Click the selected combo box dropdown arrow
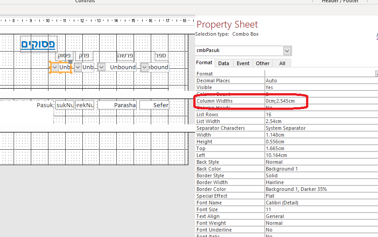The height and width of the screenshot is (237, 378). [x=55, y=67]
